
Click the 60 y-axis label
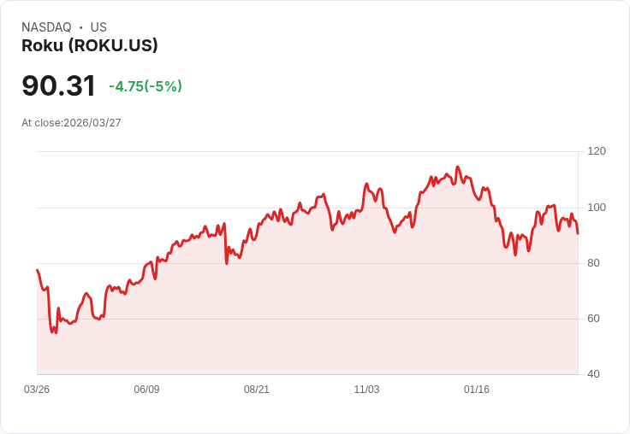[x=594, y=319]
